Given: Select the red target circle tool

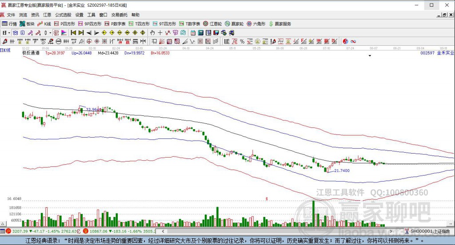Looking at the screenshot, I should [89, 41].
